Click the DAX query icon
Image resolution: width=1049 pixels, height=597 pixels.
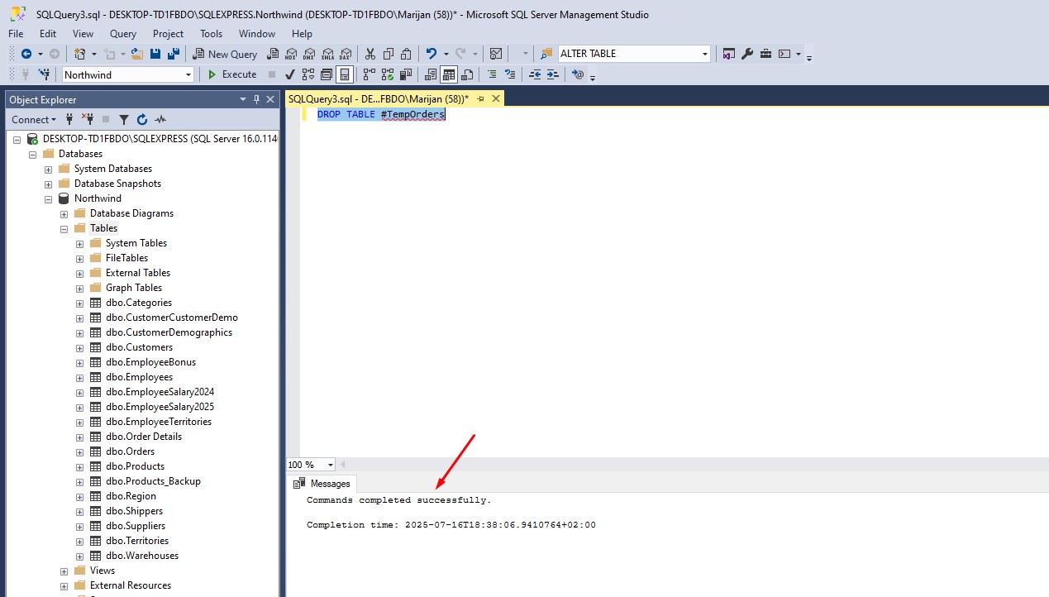tap(345, 54)
